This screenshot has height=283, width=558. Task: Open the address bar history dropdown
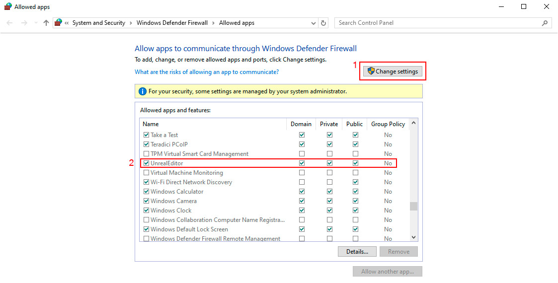click(x=314, y=23)
